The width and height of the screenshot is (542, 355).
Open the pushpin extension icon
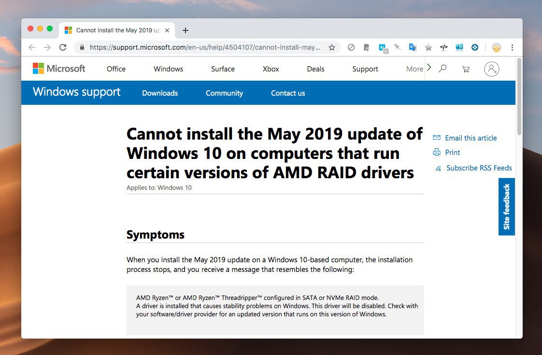pyautogui.click(x=398, y=47)
